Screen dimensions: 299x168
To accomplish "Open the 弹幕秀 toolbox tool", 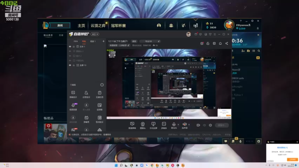I will pyautogui.click(x=86, y=119).
